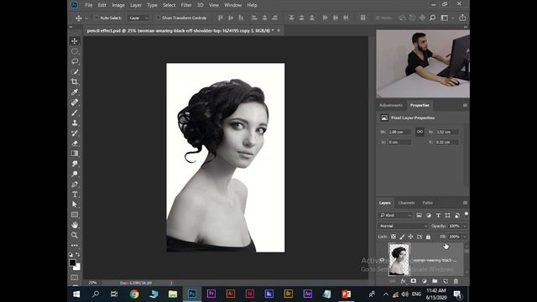Open the Layers panel flyout menu
537x302 pixels.
465,203
